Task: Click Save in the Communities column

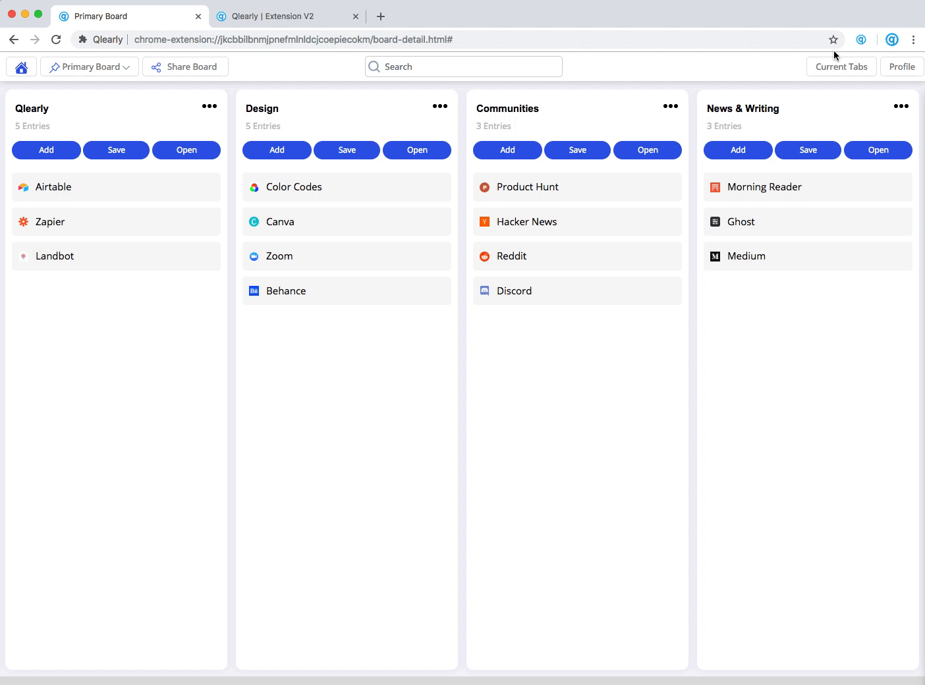Action: [x=578, y=150]
